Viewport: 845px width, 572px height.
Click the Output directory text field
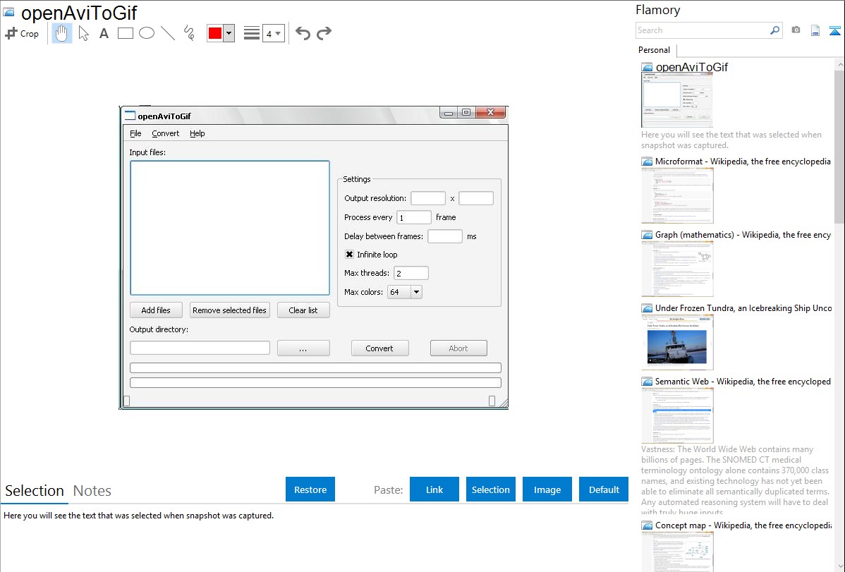[x=200, y=348]
